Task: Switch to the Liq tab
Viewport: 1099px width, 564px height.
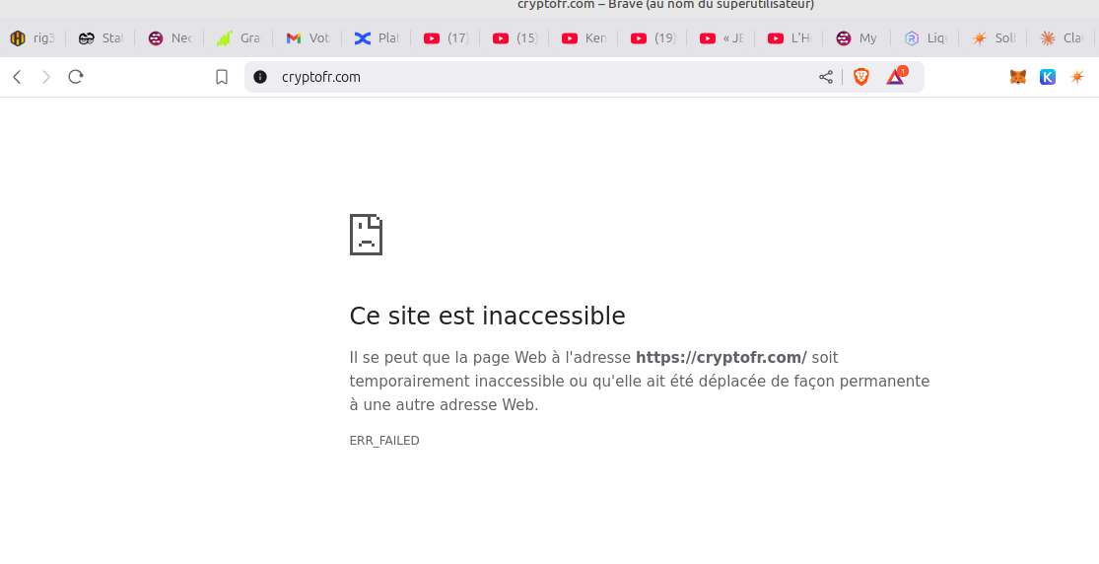Action: pyautogui.click(x=926, y=37)
